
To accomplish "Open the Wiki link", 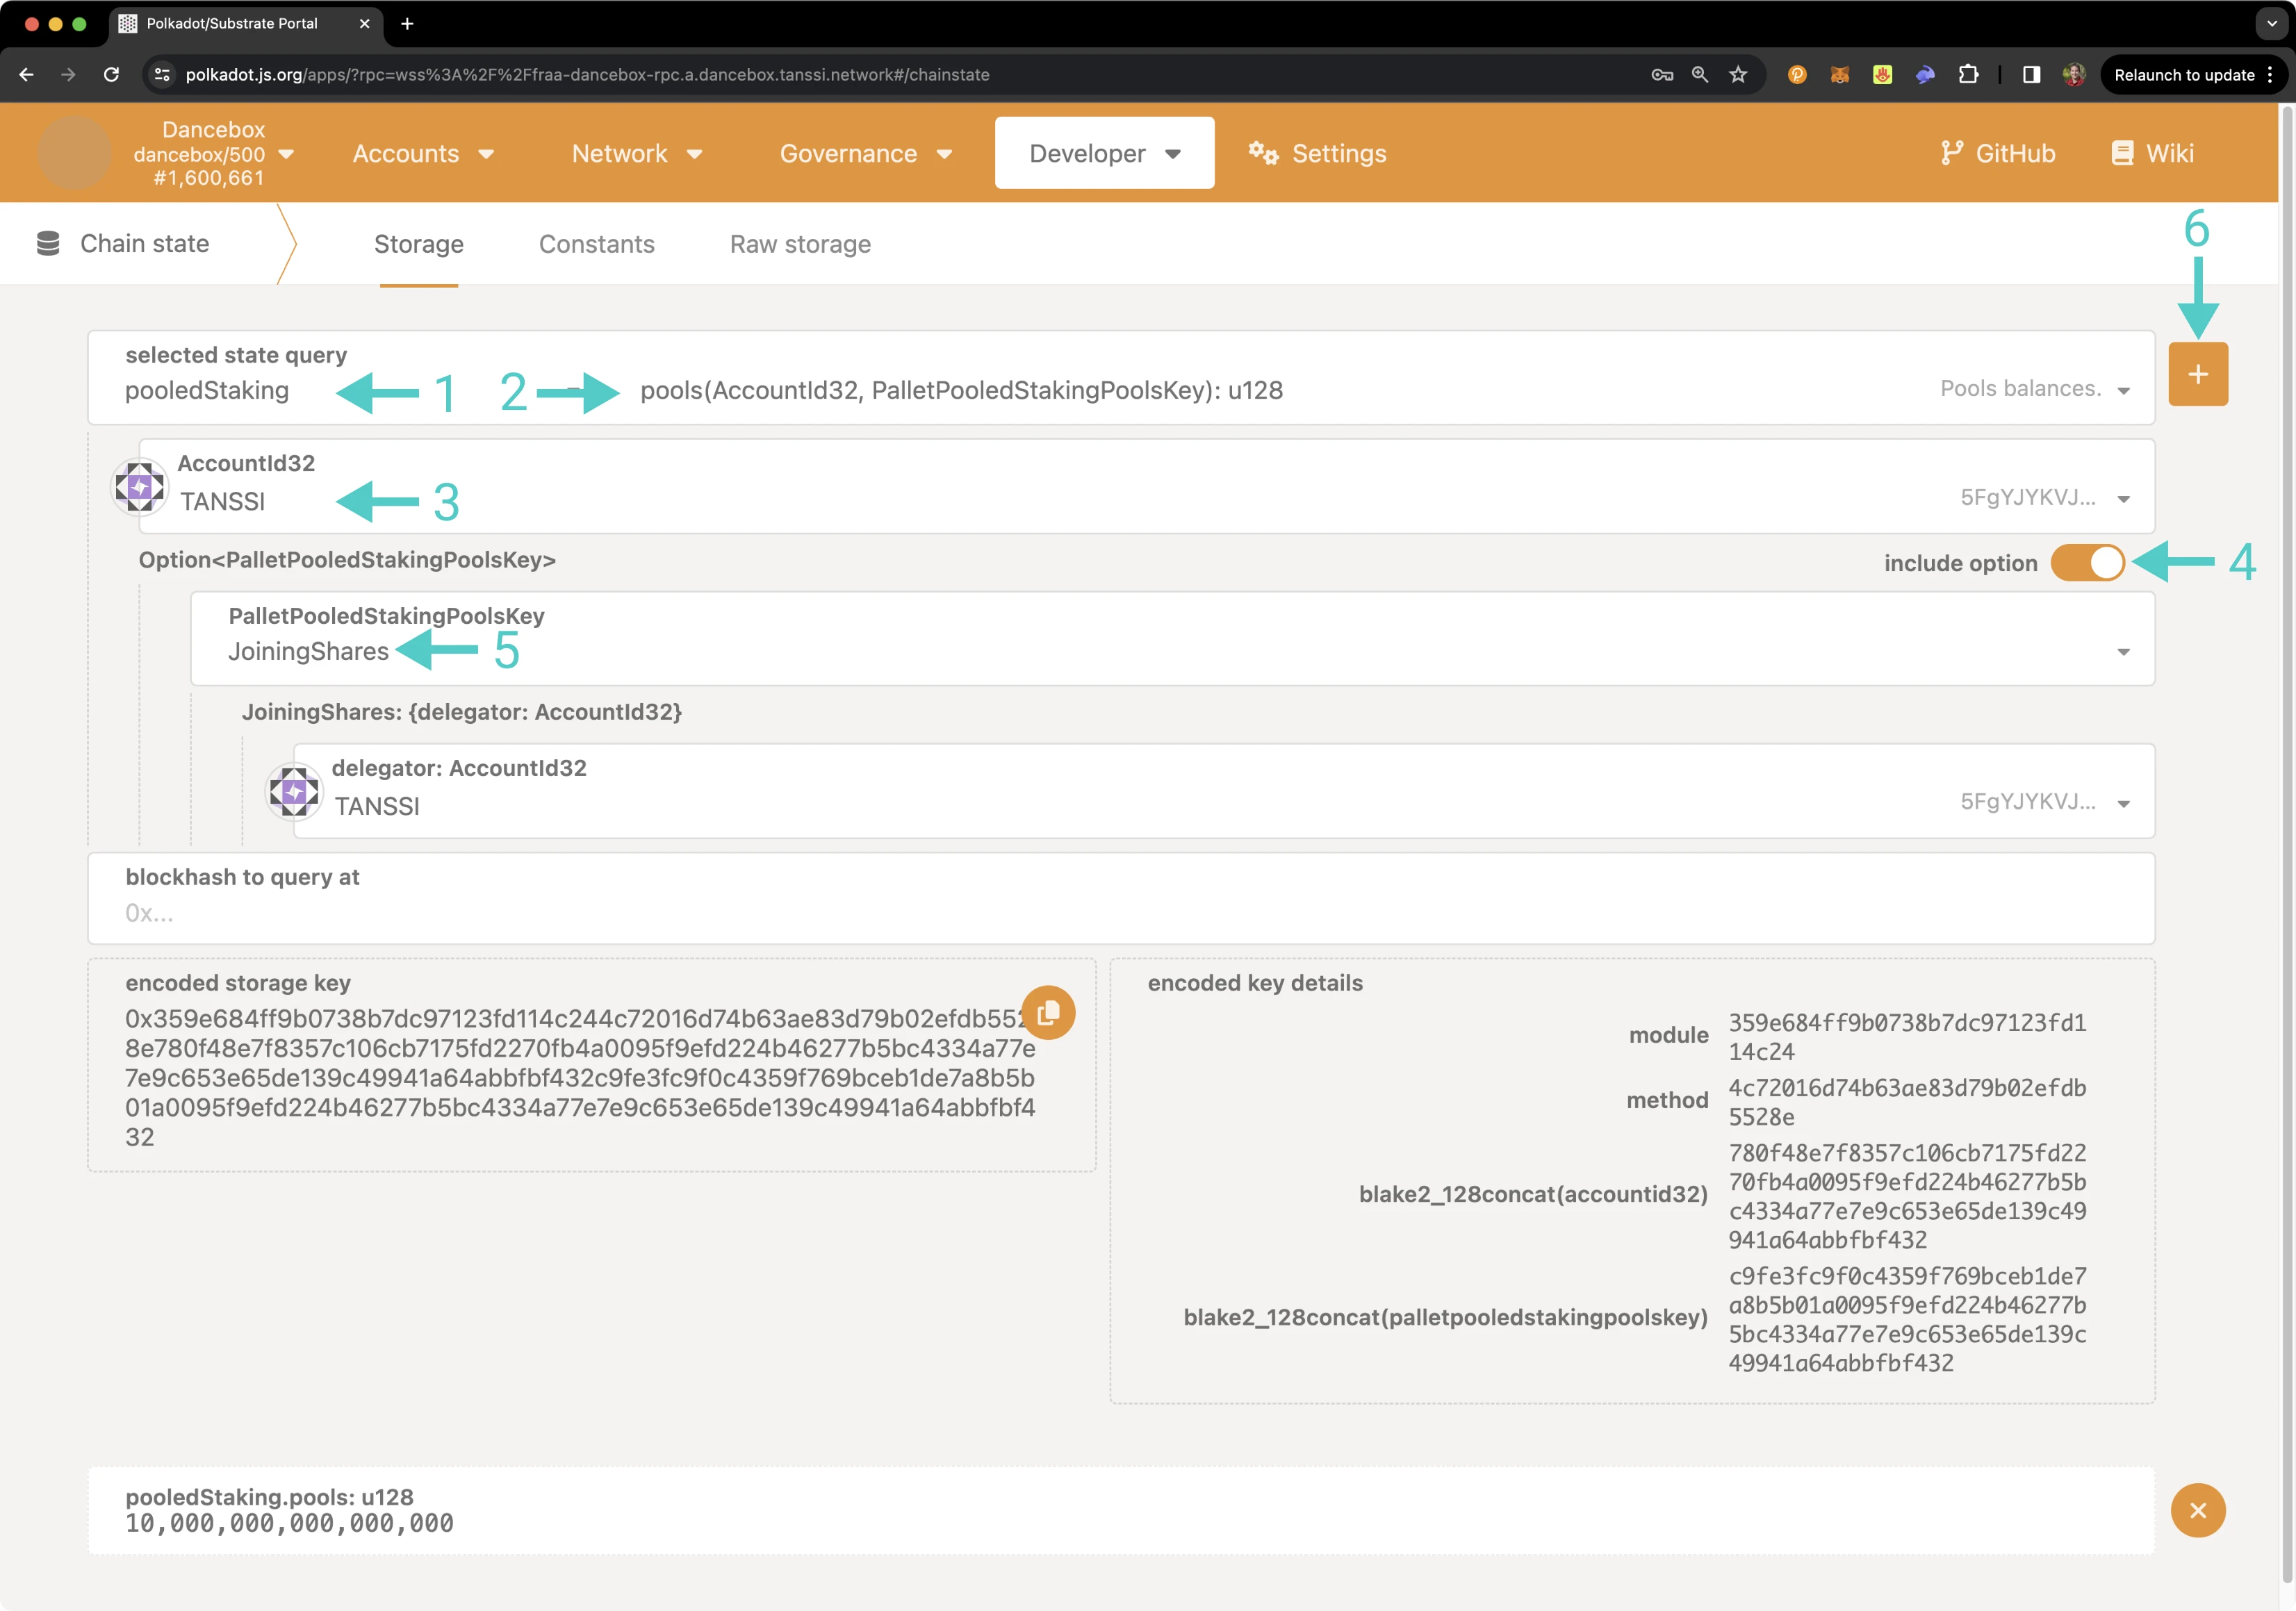I will [2152, 154].
